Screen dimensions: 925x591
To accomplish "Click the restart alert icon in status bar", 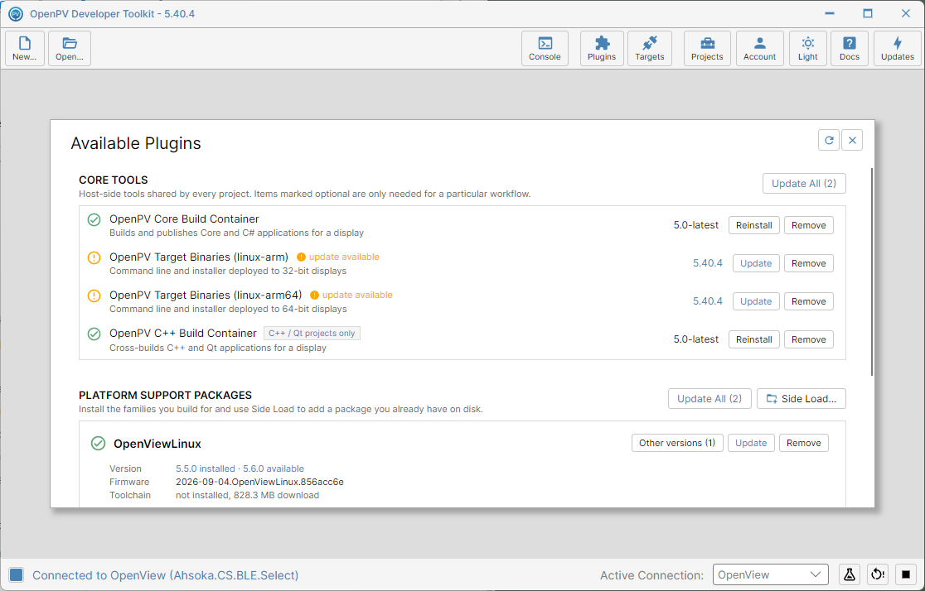I will 878,574.
